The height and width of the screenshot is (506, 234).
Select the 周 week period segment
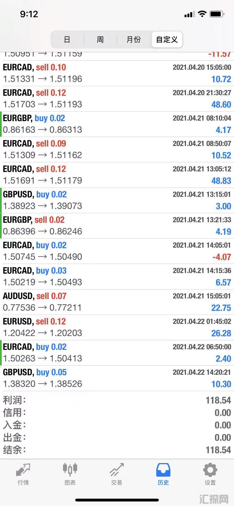[100, 40]
